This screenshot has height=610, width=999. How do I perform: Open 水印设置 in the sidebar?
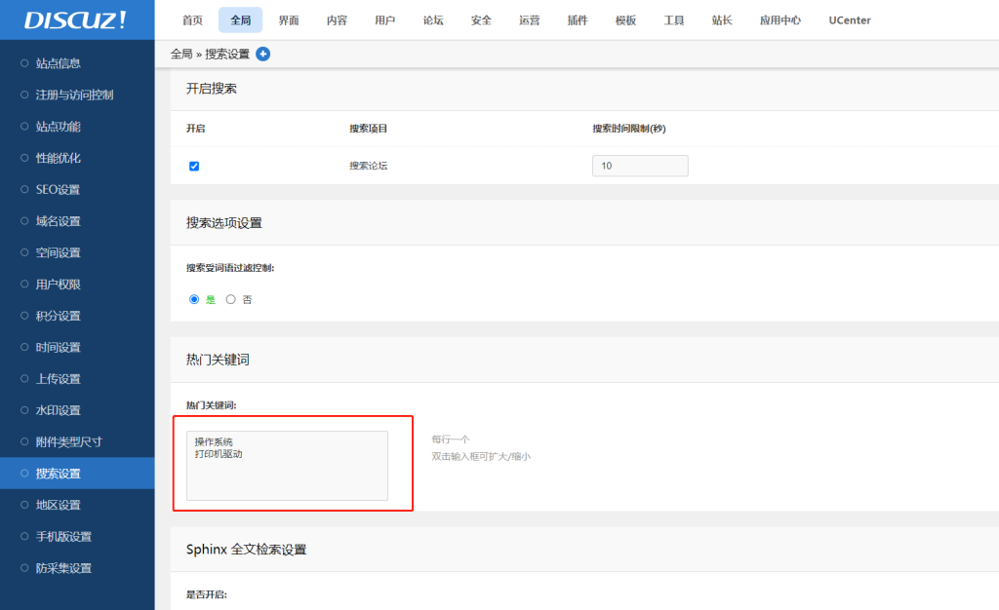click(x=58, y=410)
